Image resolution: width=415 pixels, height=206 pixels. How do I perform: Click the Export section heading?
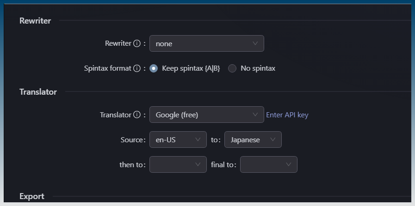click(x=32, y=196)
